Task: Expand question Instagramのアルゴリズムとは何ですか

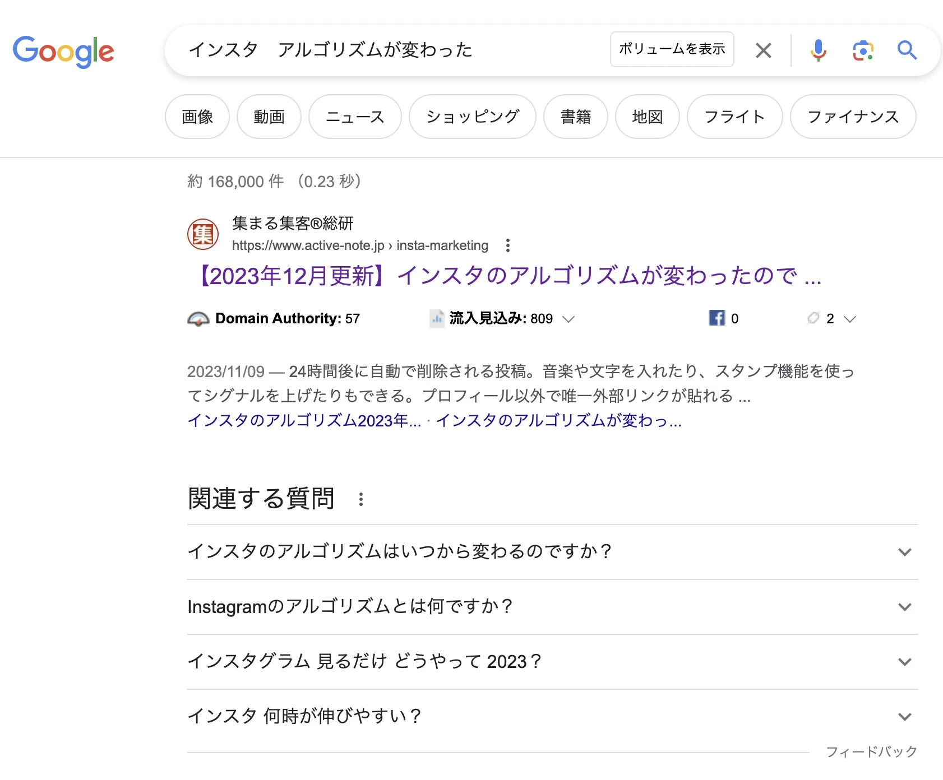Action: [552, 607]
